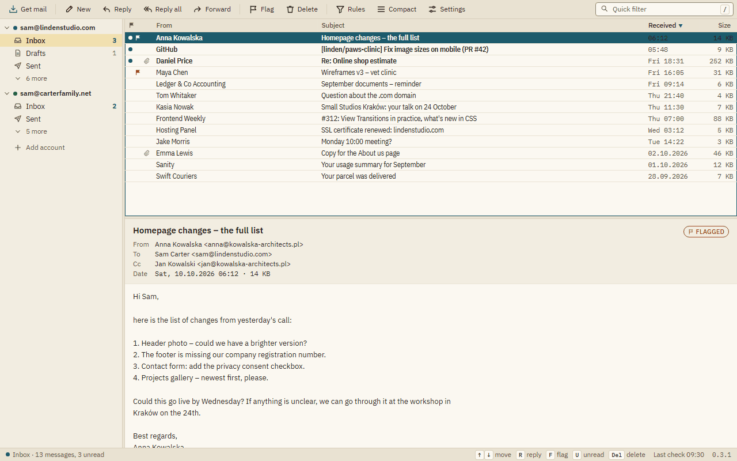Toggle the unread dot on GitHub's message
Image resolution: width=737 pixels, height=461 pixels.
(130, 50)
